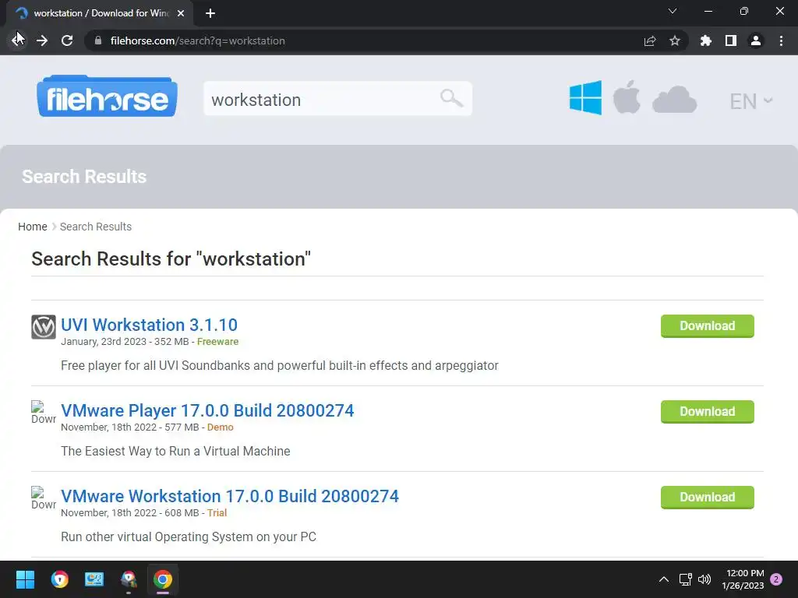Open UVI Workstation 3.1.10 link
This screenshot has width=798, height=598.
[149, 325]
